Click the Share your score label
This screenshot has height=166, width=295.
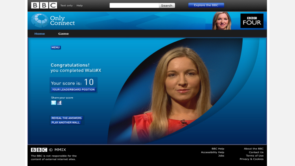pos(62,98)
